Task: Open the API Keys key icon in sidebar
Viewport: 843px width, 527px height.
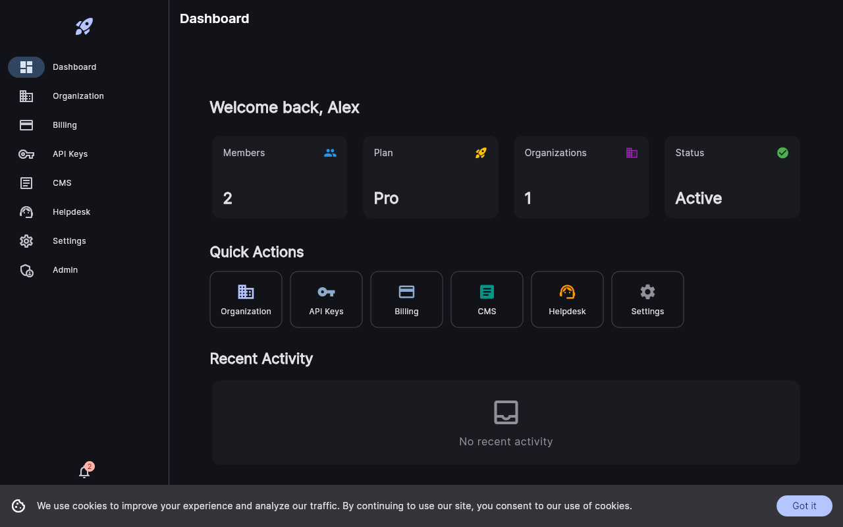Action: [x=26, y=153]
